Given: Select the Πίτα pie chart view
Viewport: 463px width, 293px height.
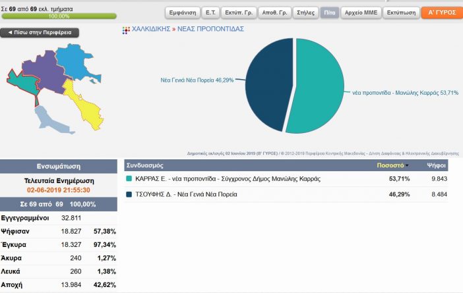Looking at the screenshot, I should click(330, 13).
